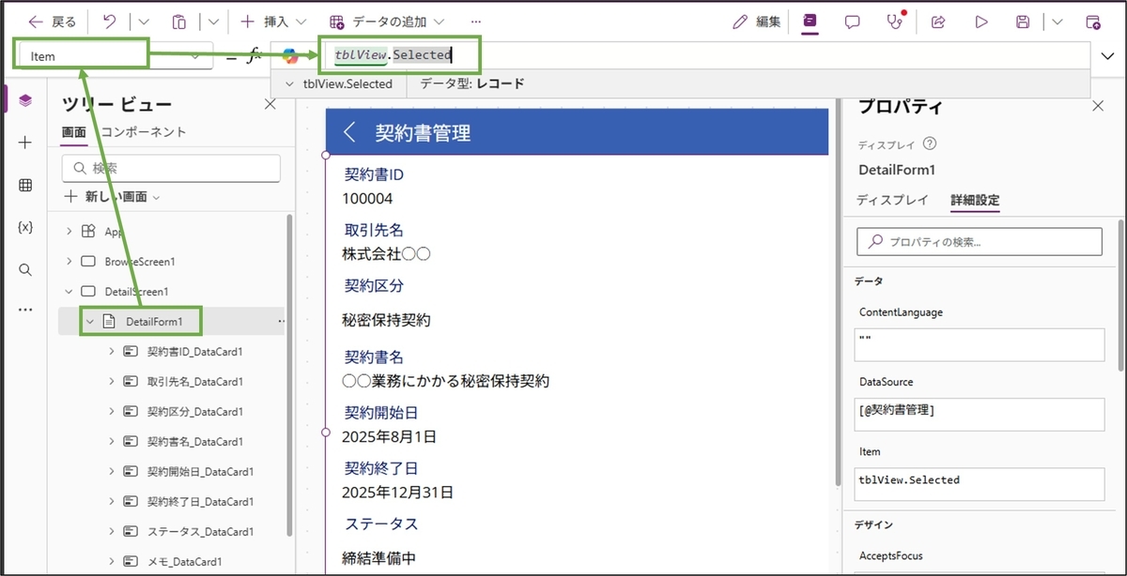Click the 2025年8月1日 start date value

[x=389, y=436]
